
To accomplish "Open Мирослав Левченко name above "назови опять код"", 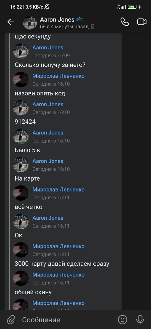I will (59, 76).
